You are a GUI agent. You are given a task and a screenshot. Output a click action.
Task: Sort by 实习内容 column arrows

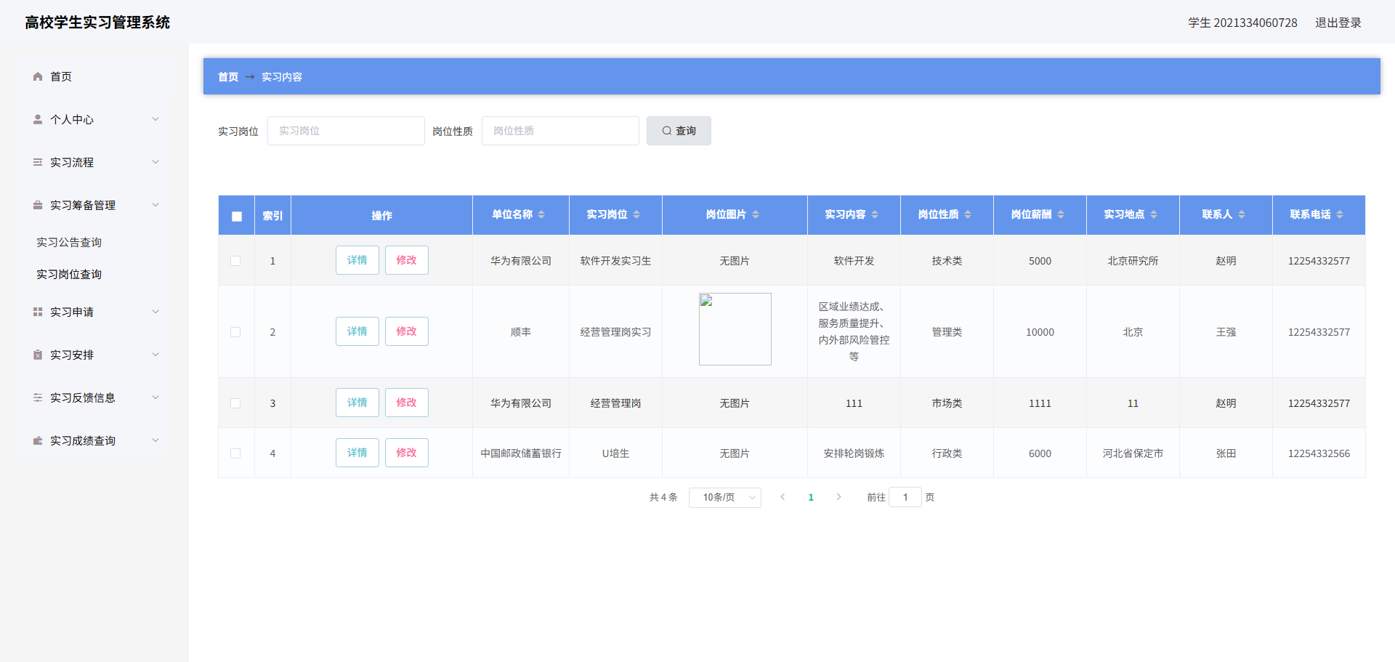point(875,214)
